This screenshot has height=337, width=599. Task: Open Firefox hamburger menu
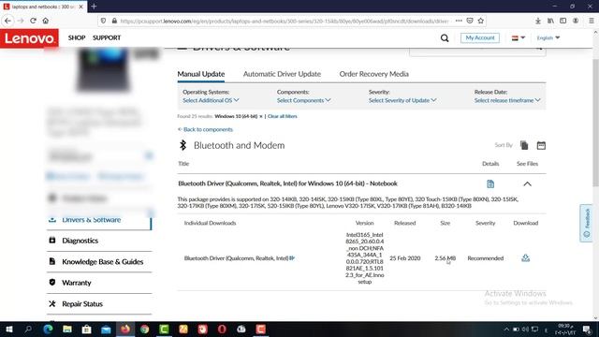[x=592, y=21]
